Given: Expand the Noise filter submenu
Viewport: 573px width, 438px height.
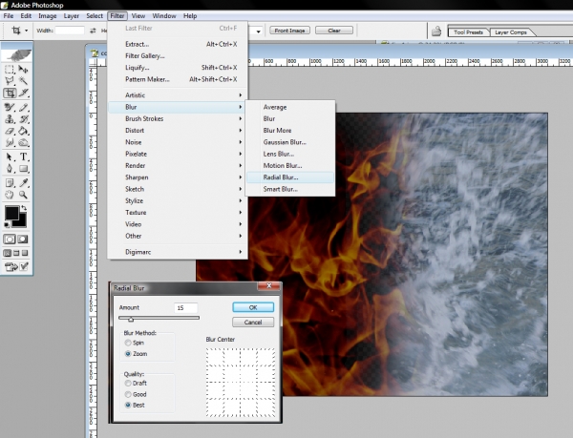Looking at the screenshot, I should coord(178,142).
